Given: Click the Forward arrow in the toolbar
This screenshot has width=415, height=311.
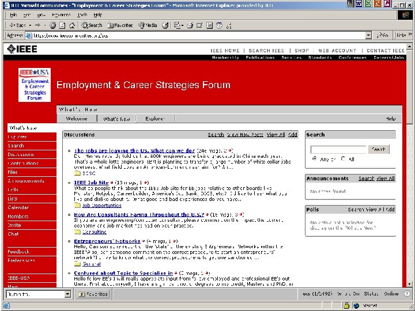Looking at the screenshot, I should click(38, 25).
